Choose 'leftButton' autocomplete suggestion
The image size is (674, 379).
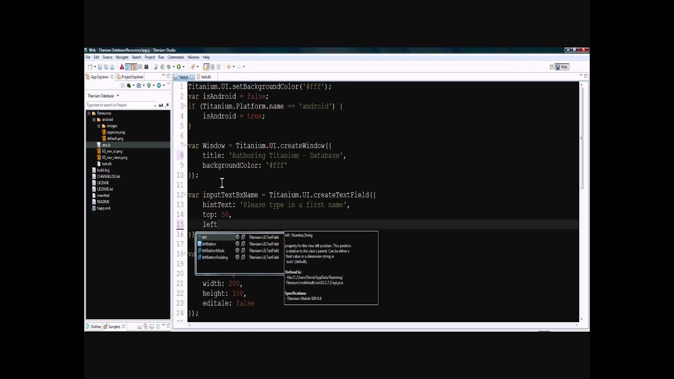pos(240,244)
